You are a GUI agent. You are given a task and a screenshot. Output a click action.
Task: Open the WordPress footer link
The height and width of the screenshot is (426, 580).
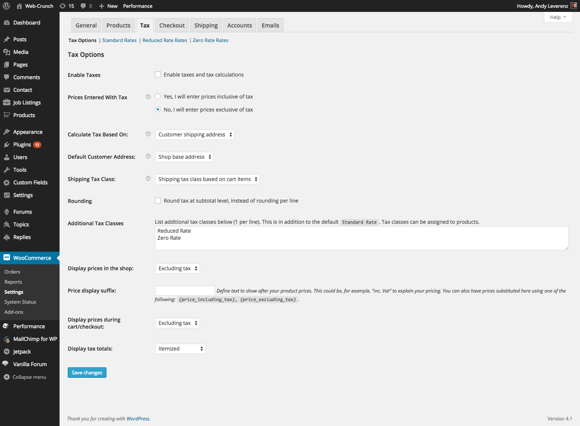(138, 419)
